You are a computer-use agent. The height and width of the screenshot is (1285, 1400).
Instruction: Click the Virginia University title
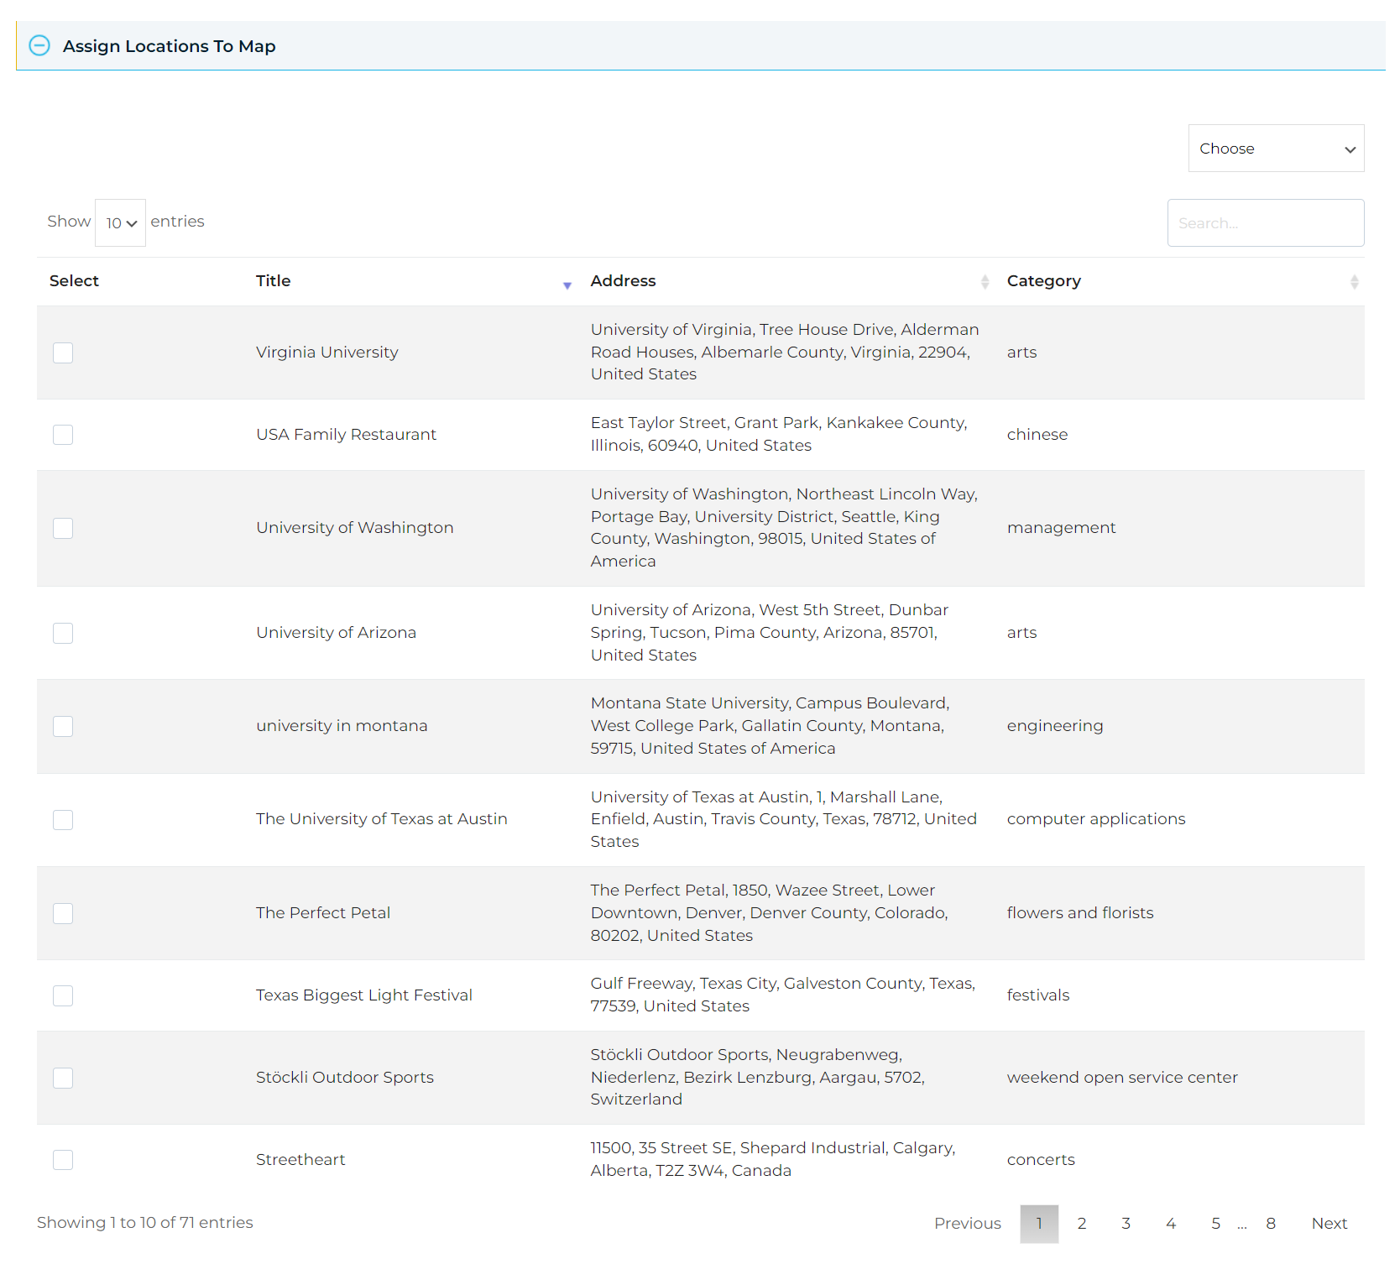(x=327, y=353)
